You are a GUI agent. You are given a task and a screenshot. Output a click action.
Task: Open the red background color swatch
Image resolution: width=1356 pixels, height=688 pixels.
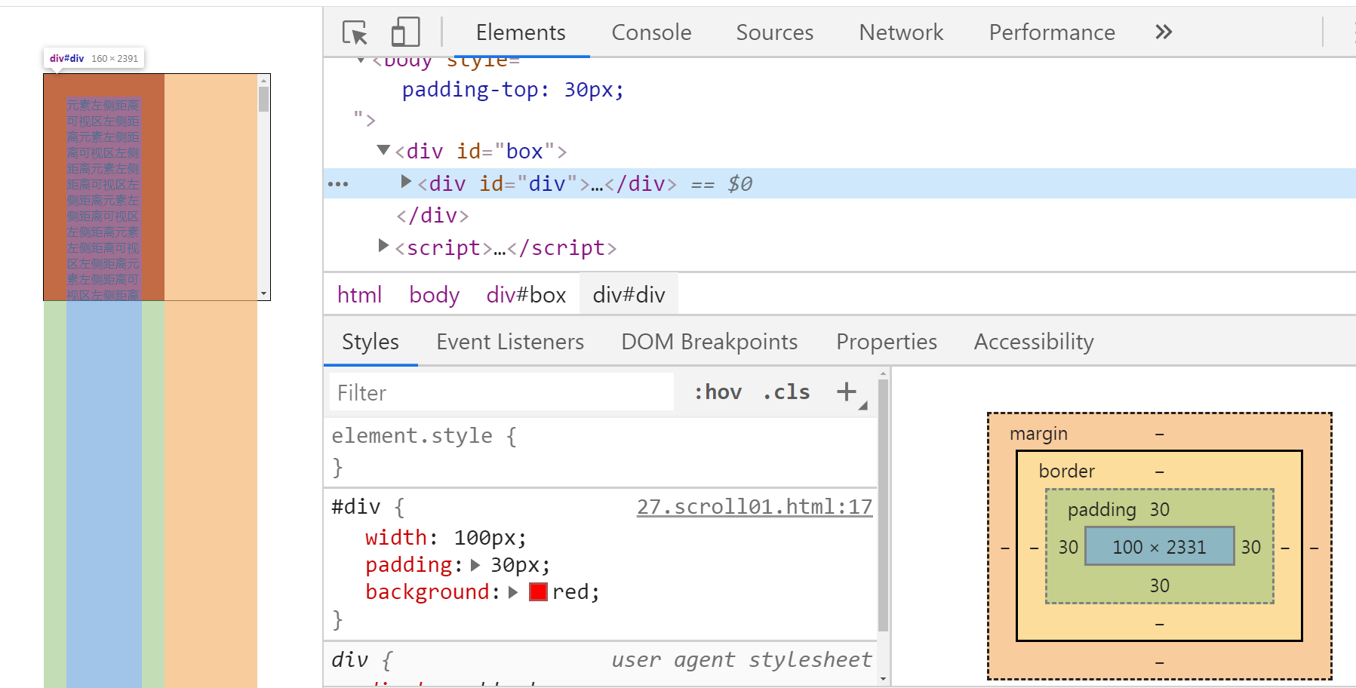538,592
